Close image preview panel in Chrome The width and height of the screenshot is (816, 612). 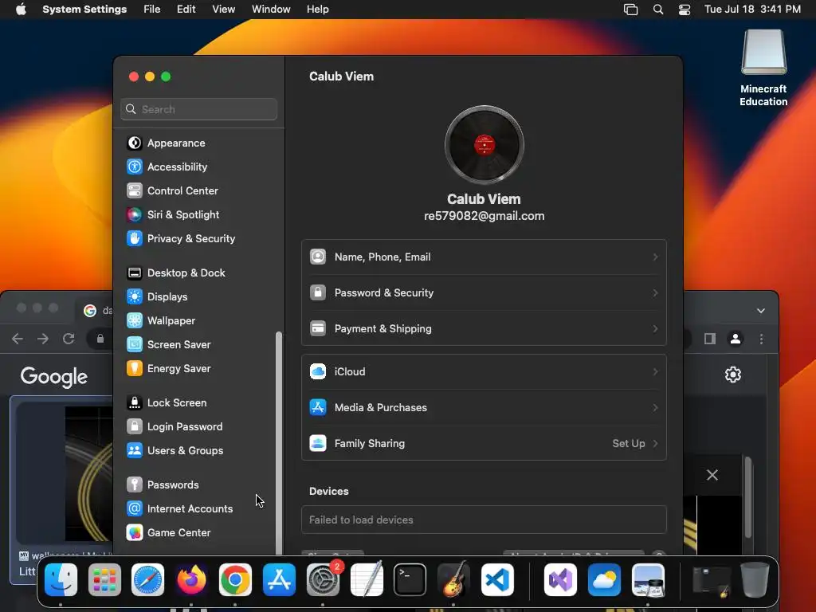[x=712, y=475]
